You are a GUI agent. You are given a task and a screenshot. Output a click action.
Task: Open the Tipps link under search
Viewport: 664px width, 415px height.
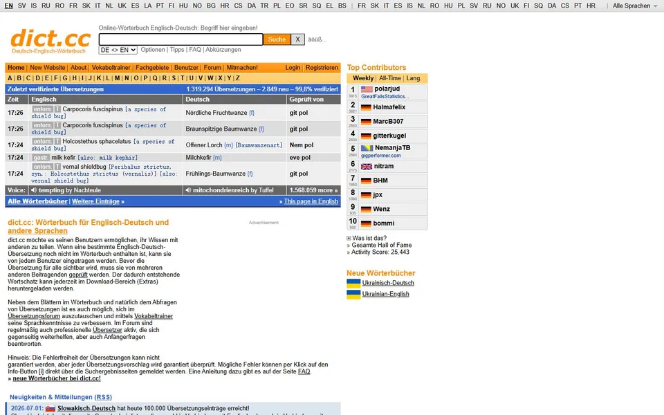[177, 50]
